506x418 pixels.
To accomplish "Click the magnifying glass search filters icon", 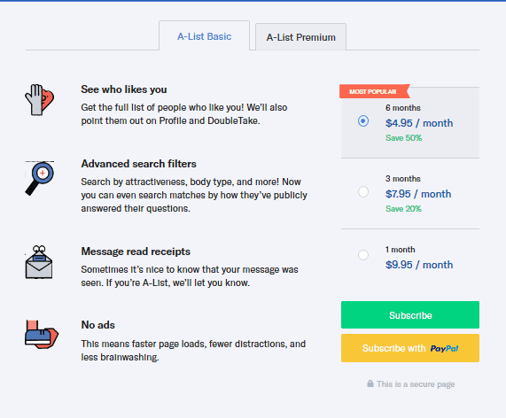I will coord(40,178).
